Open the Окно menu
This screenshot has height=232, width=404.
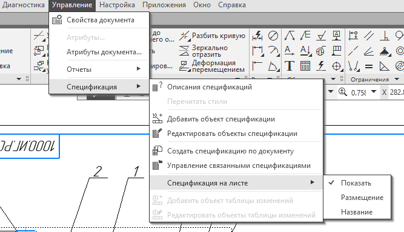[x=202, y=5]
